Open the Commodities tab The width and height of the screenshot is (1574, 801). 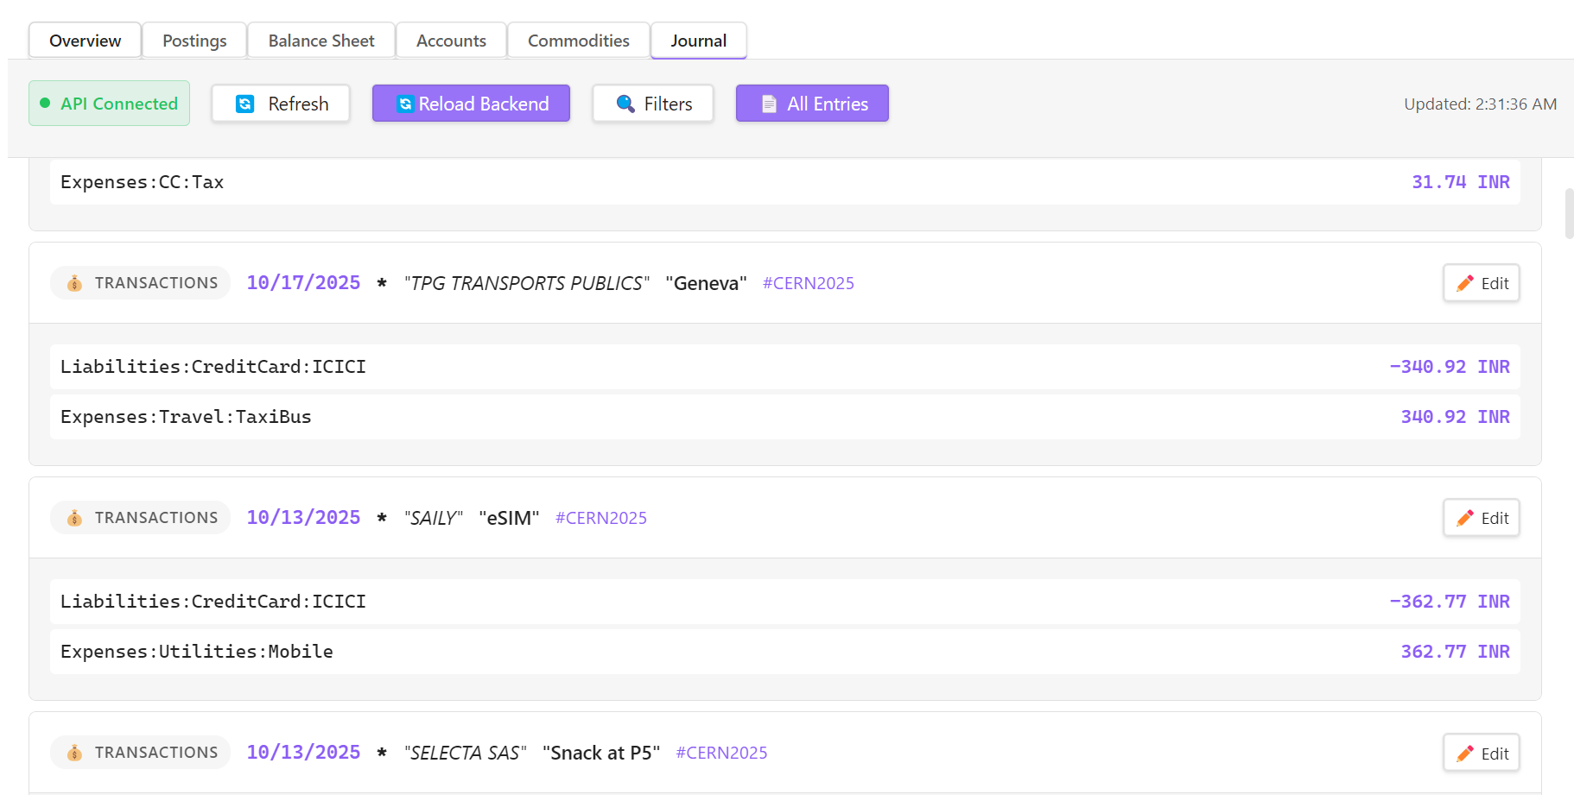(578, 41)
